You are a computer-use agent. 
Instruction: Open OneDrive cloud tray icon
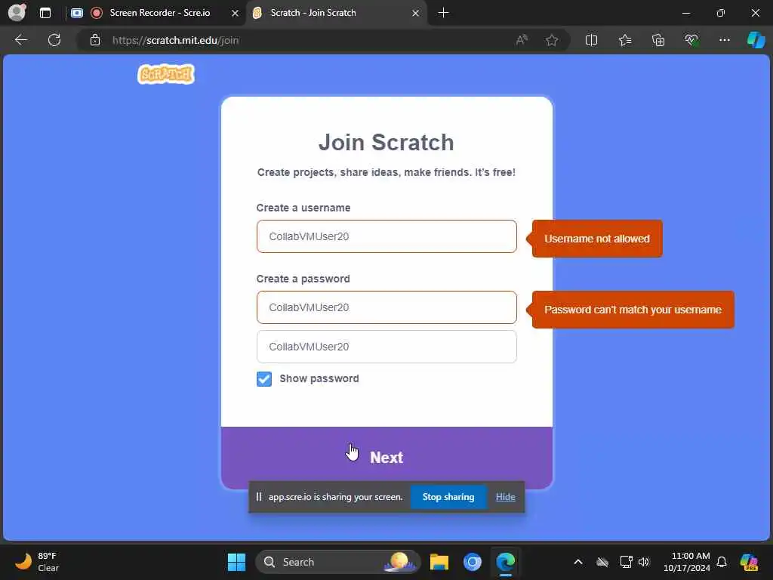(x=602, y=562)
